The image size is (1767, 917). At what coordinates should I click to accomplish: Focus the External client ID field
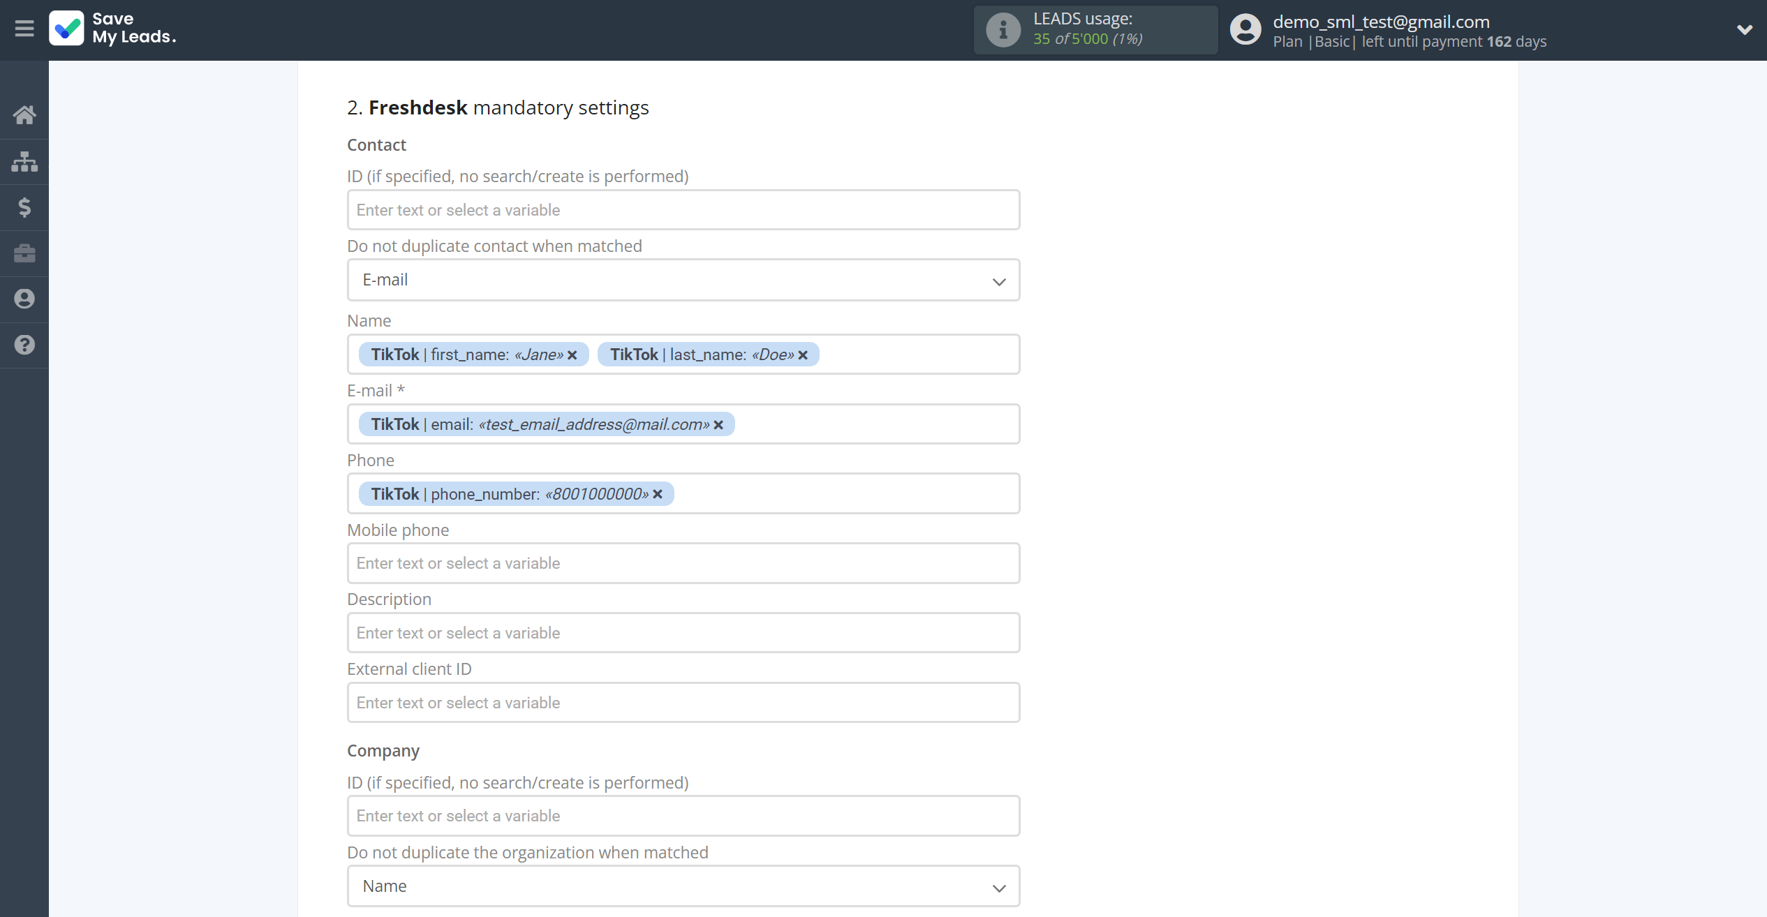tap(683, 703)
